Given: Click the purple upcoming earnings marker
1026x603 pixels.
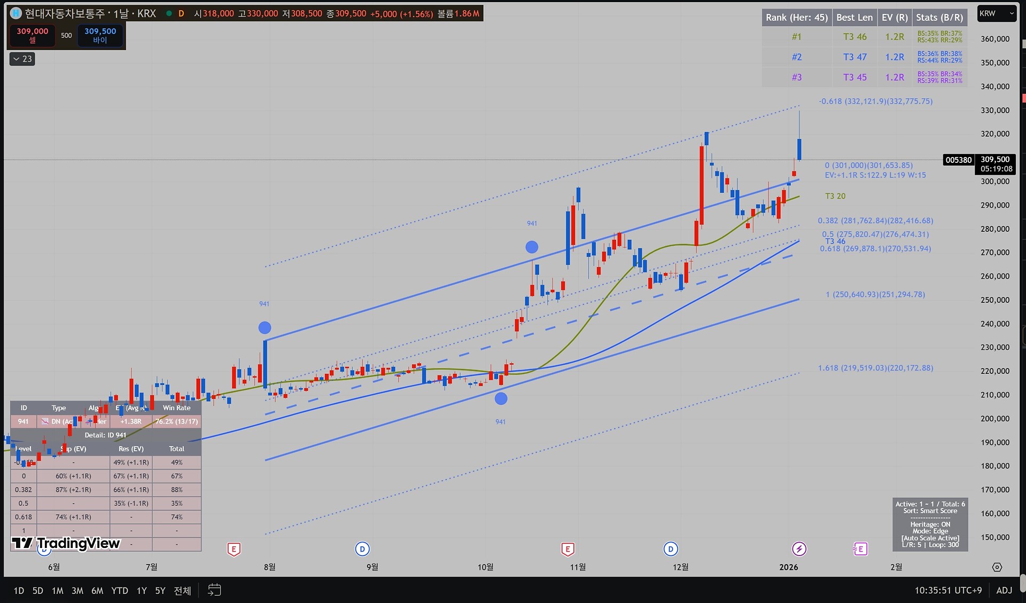Looking at the screenshot, I should pos(860,549).
